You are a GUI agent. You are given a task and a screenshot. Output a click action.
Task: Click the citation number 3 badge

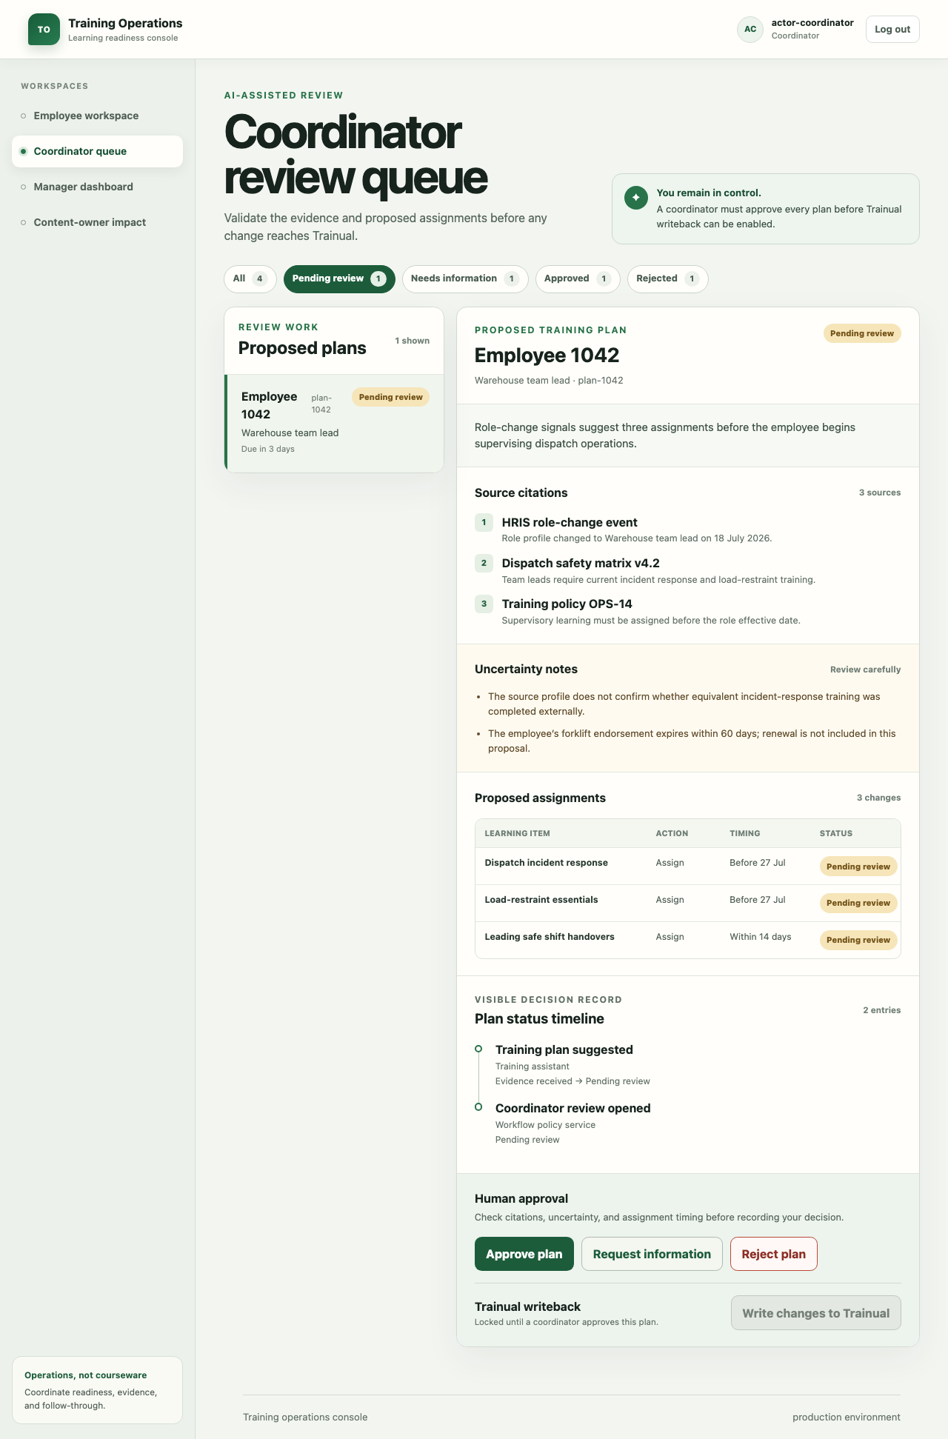[x=484, y=604]
